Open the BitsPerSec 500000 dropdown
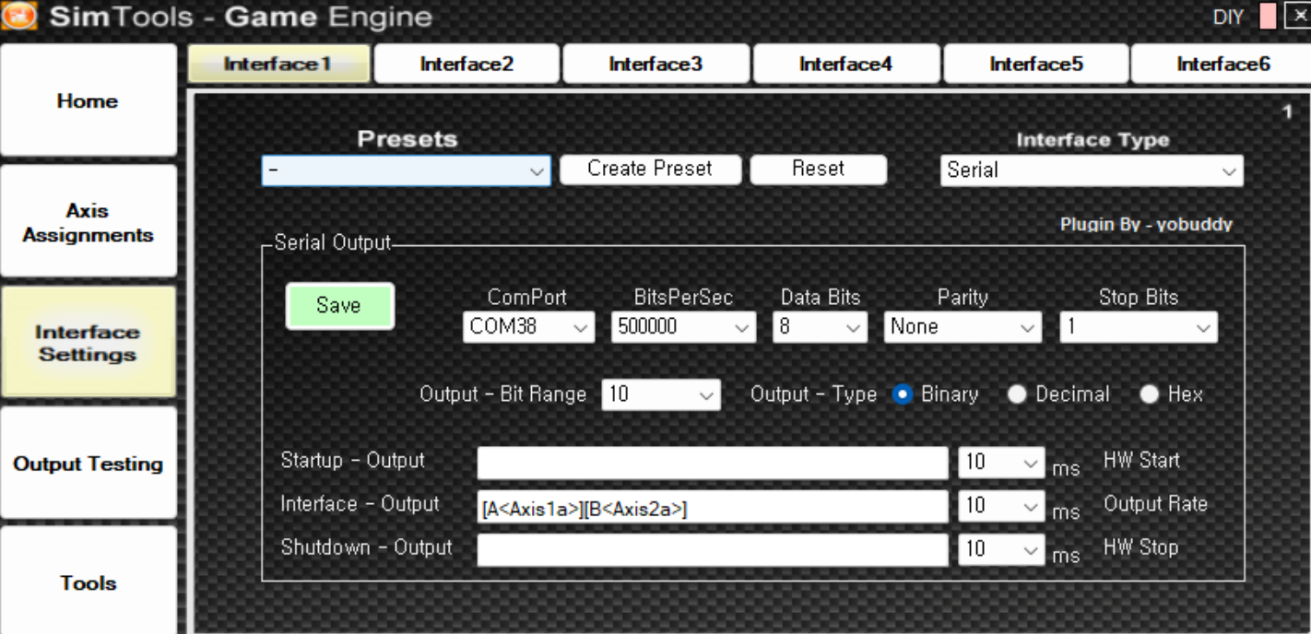This screenshot has height=634, width=1311. [x=683, y=326]
